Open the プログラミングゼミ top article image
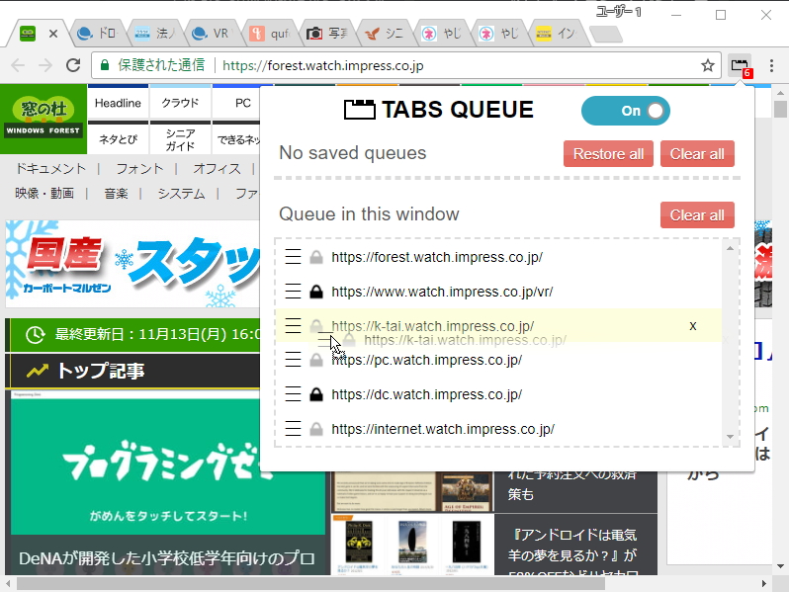The width and height of the screenshot is (789, 592). (168, 463)
